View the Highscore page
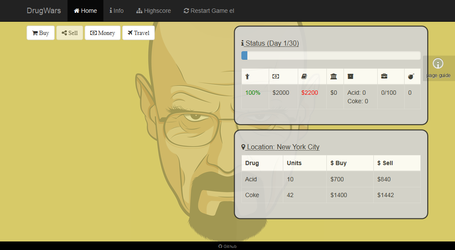This screenshot has width=455, height=250. click(153, 11)
